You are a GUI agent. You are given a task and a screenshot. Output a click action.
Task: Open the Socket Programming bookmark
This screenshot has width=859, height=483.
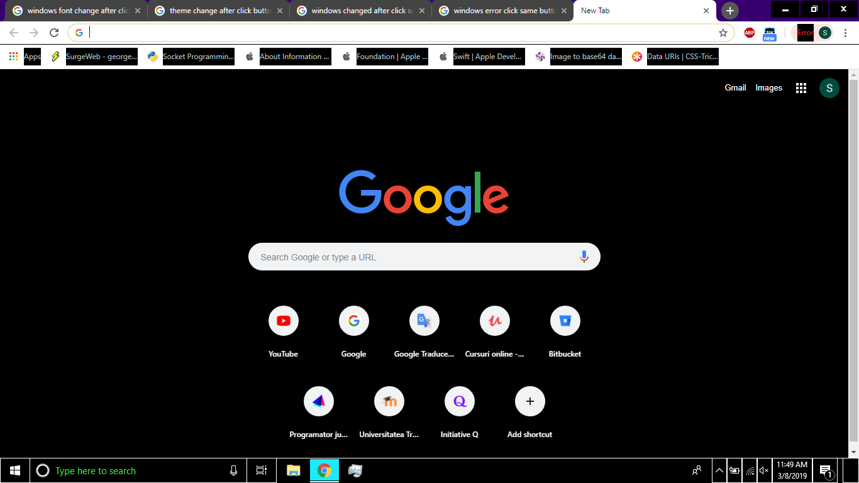click(x=191, y=57)
